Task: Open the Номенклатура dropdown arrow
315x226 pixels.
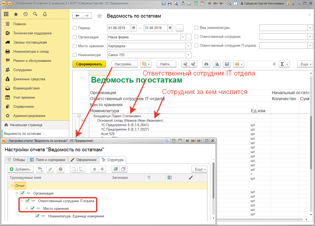Action: pos(189,55)
